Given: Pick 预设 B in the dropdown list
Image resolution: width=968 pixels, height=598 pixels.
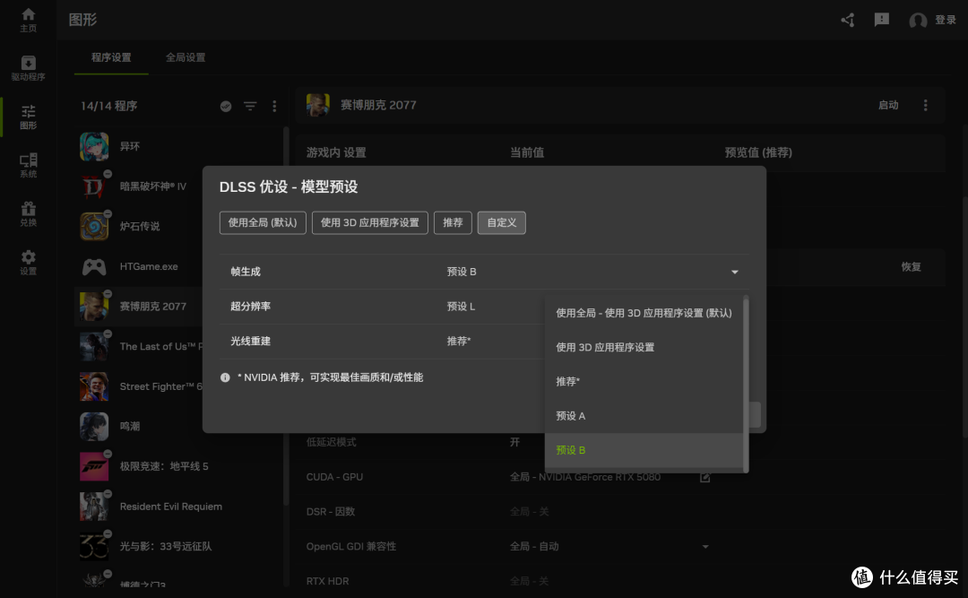Looking at the screenshot, I should point(644,450).
